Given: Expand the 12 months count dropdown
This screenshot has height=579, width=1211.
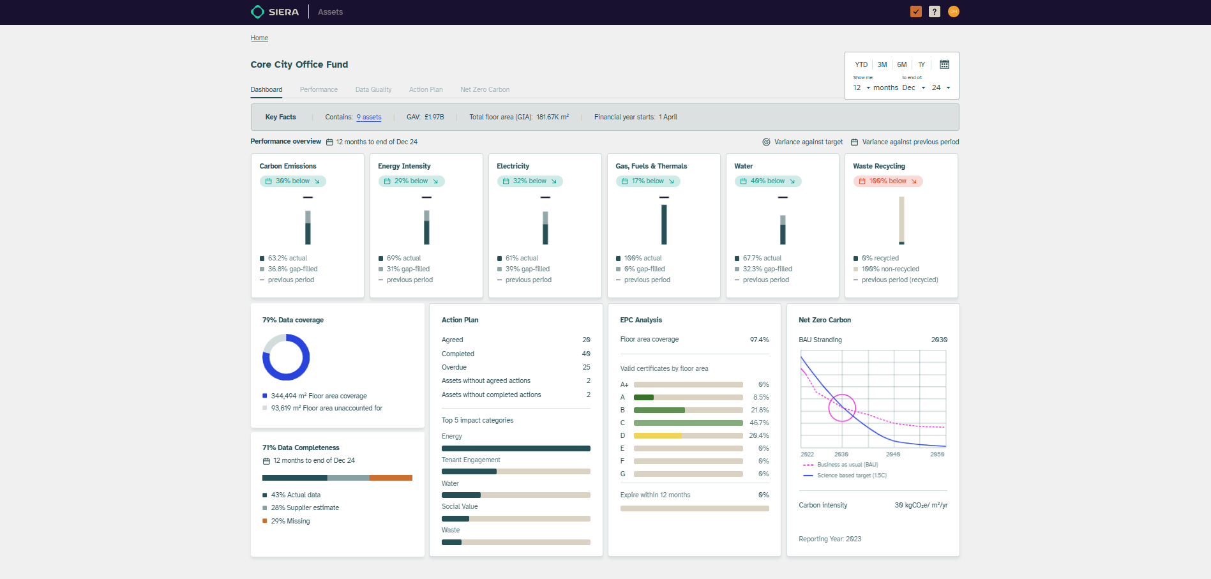Looking at the screenshot, I should coord(862,88).
